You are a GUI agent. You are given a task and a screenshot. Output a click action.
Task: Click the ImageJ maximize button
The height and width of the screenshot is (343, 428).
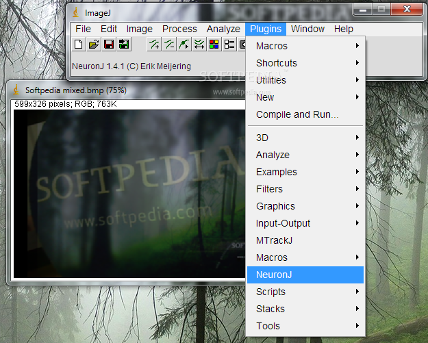pos(381,10)
